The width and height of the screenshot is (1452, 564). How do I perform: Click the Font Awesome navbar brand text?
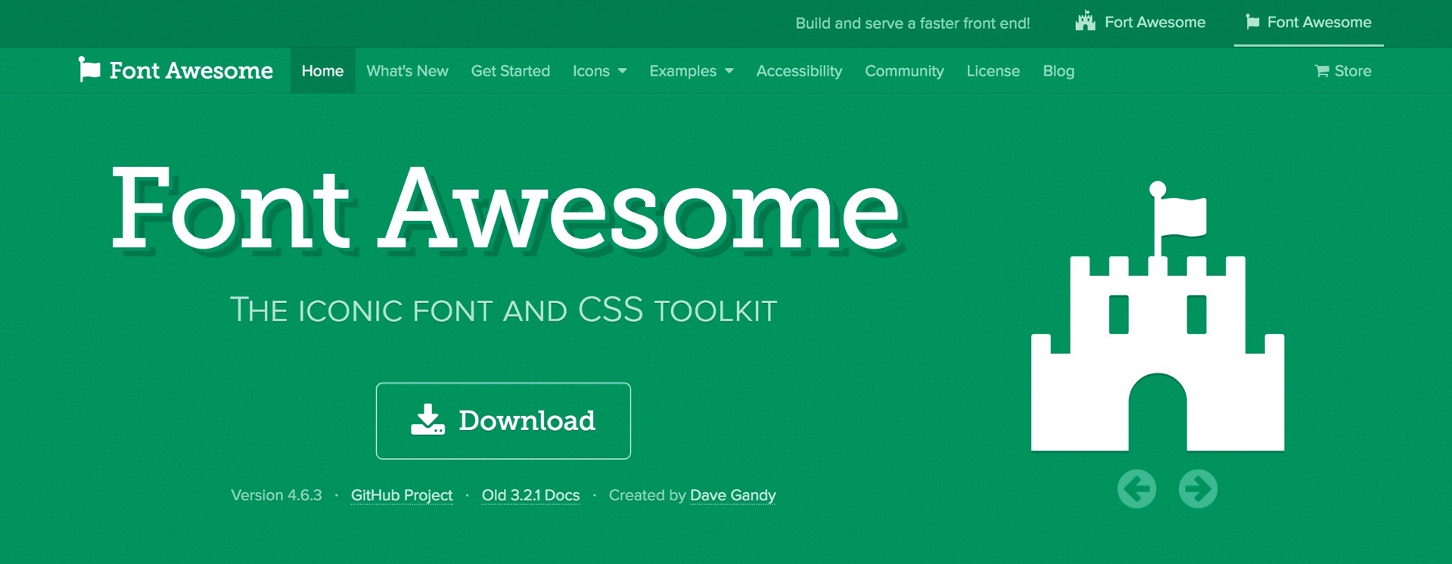pos(191,70)
